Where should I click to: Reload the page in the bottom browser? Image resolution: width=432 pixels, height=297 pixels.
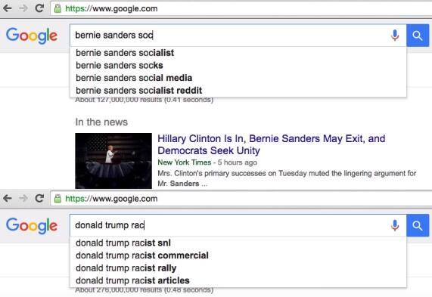39,198
